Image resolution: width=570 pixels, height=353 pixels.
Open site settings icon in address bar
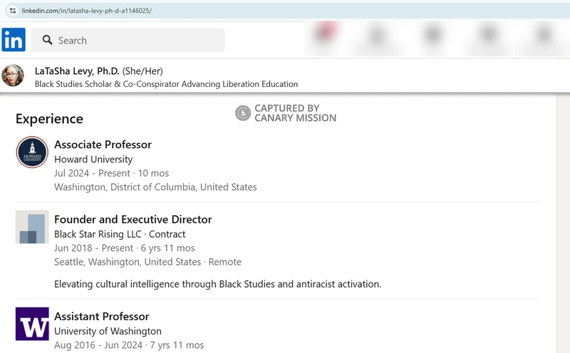(x=13, y=11)
